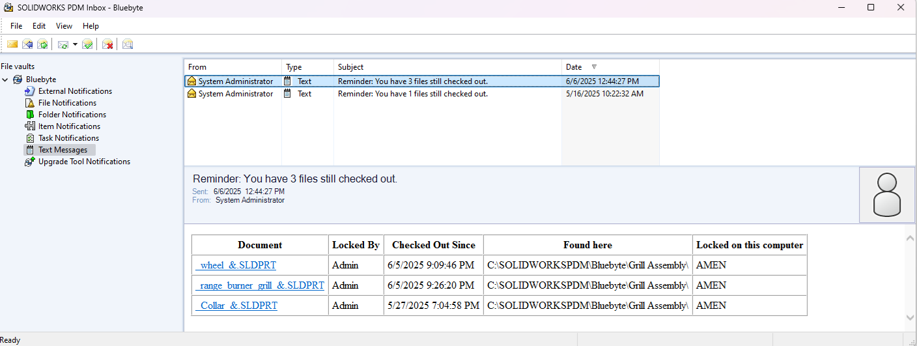Select File Notifications folder

(67, 103)
